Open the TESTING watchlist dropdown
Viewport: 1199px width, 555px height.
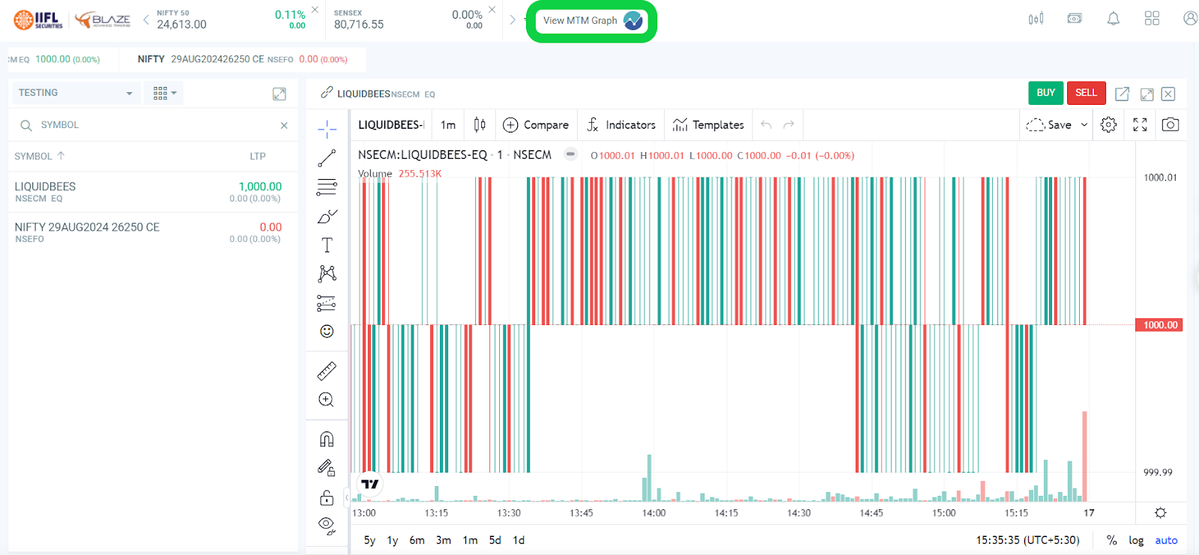pos(76,93)
